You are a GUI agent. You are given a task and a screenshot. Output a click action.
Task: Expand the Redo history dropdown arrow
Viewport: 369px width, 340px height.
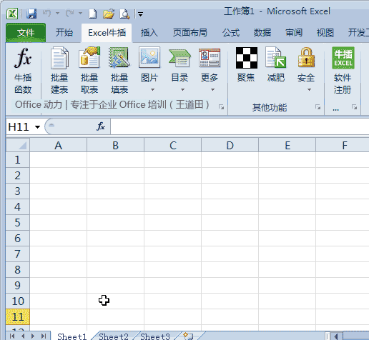click(x=80, y=14)
